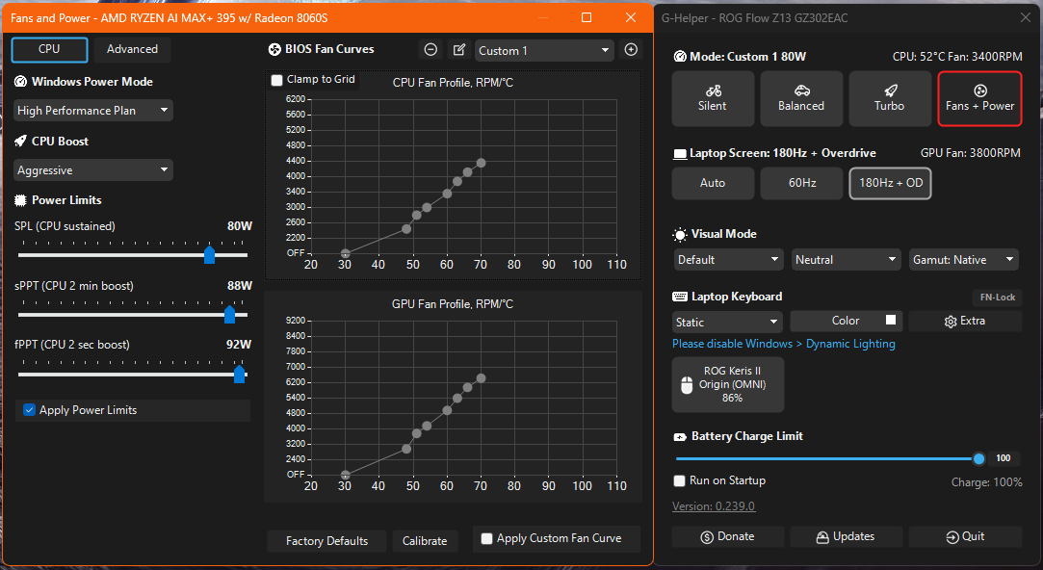
Task: Click the ROG Keris II mouse tile
Action: click(x=728, y=385)
